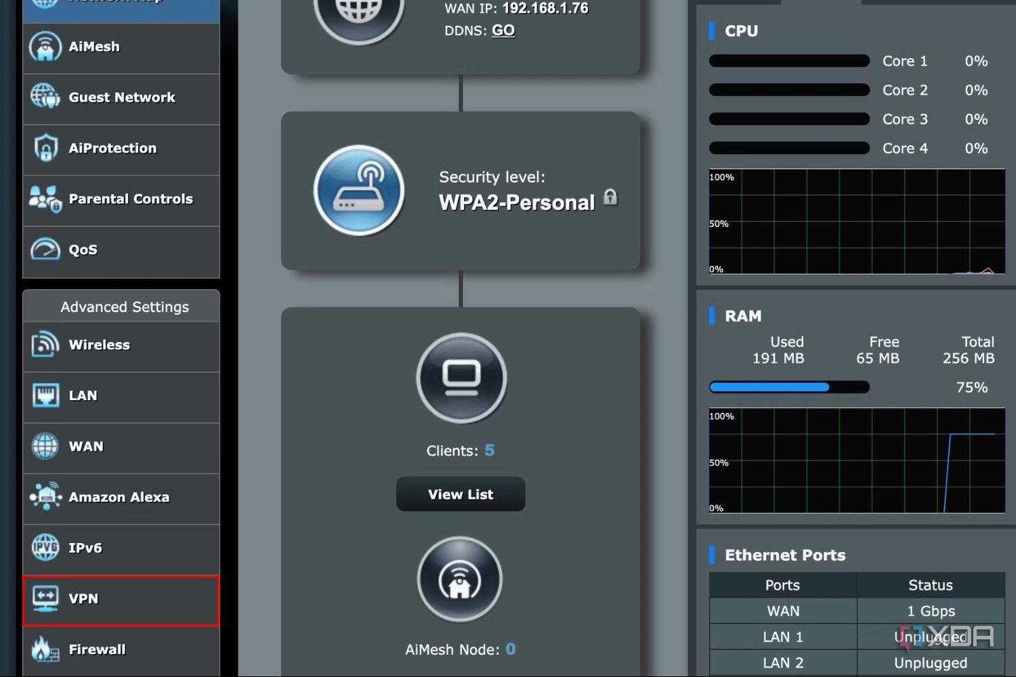Open the DDNS GO link
Screen dimensions: 1016x677
point(503,30)
